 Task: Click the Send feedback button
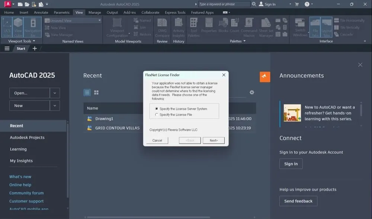click(x=298, y=201)
